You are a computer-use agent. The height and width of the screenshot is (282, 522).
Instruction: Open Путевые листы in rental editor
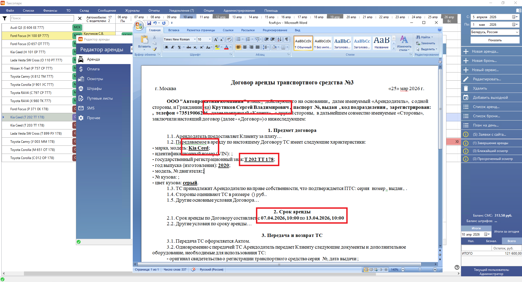[103, 98]
